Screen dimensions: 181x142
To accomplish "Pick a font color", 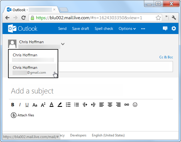I will 51,105.
